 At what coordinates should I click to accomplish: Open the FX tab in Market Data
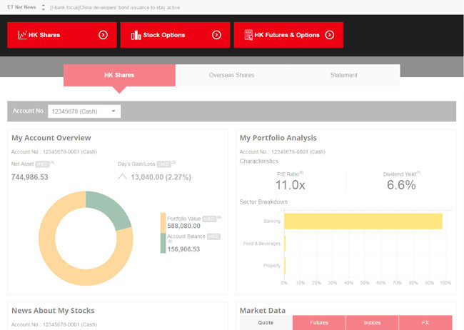tap(425, 323)
